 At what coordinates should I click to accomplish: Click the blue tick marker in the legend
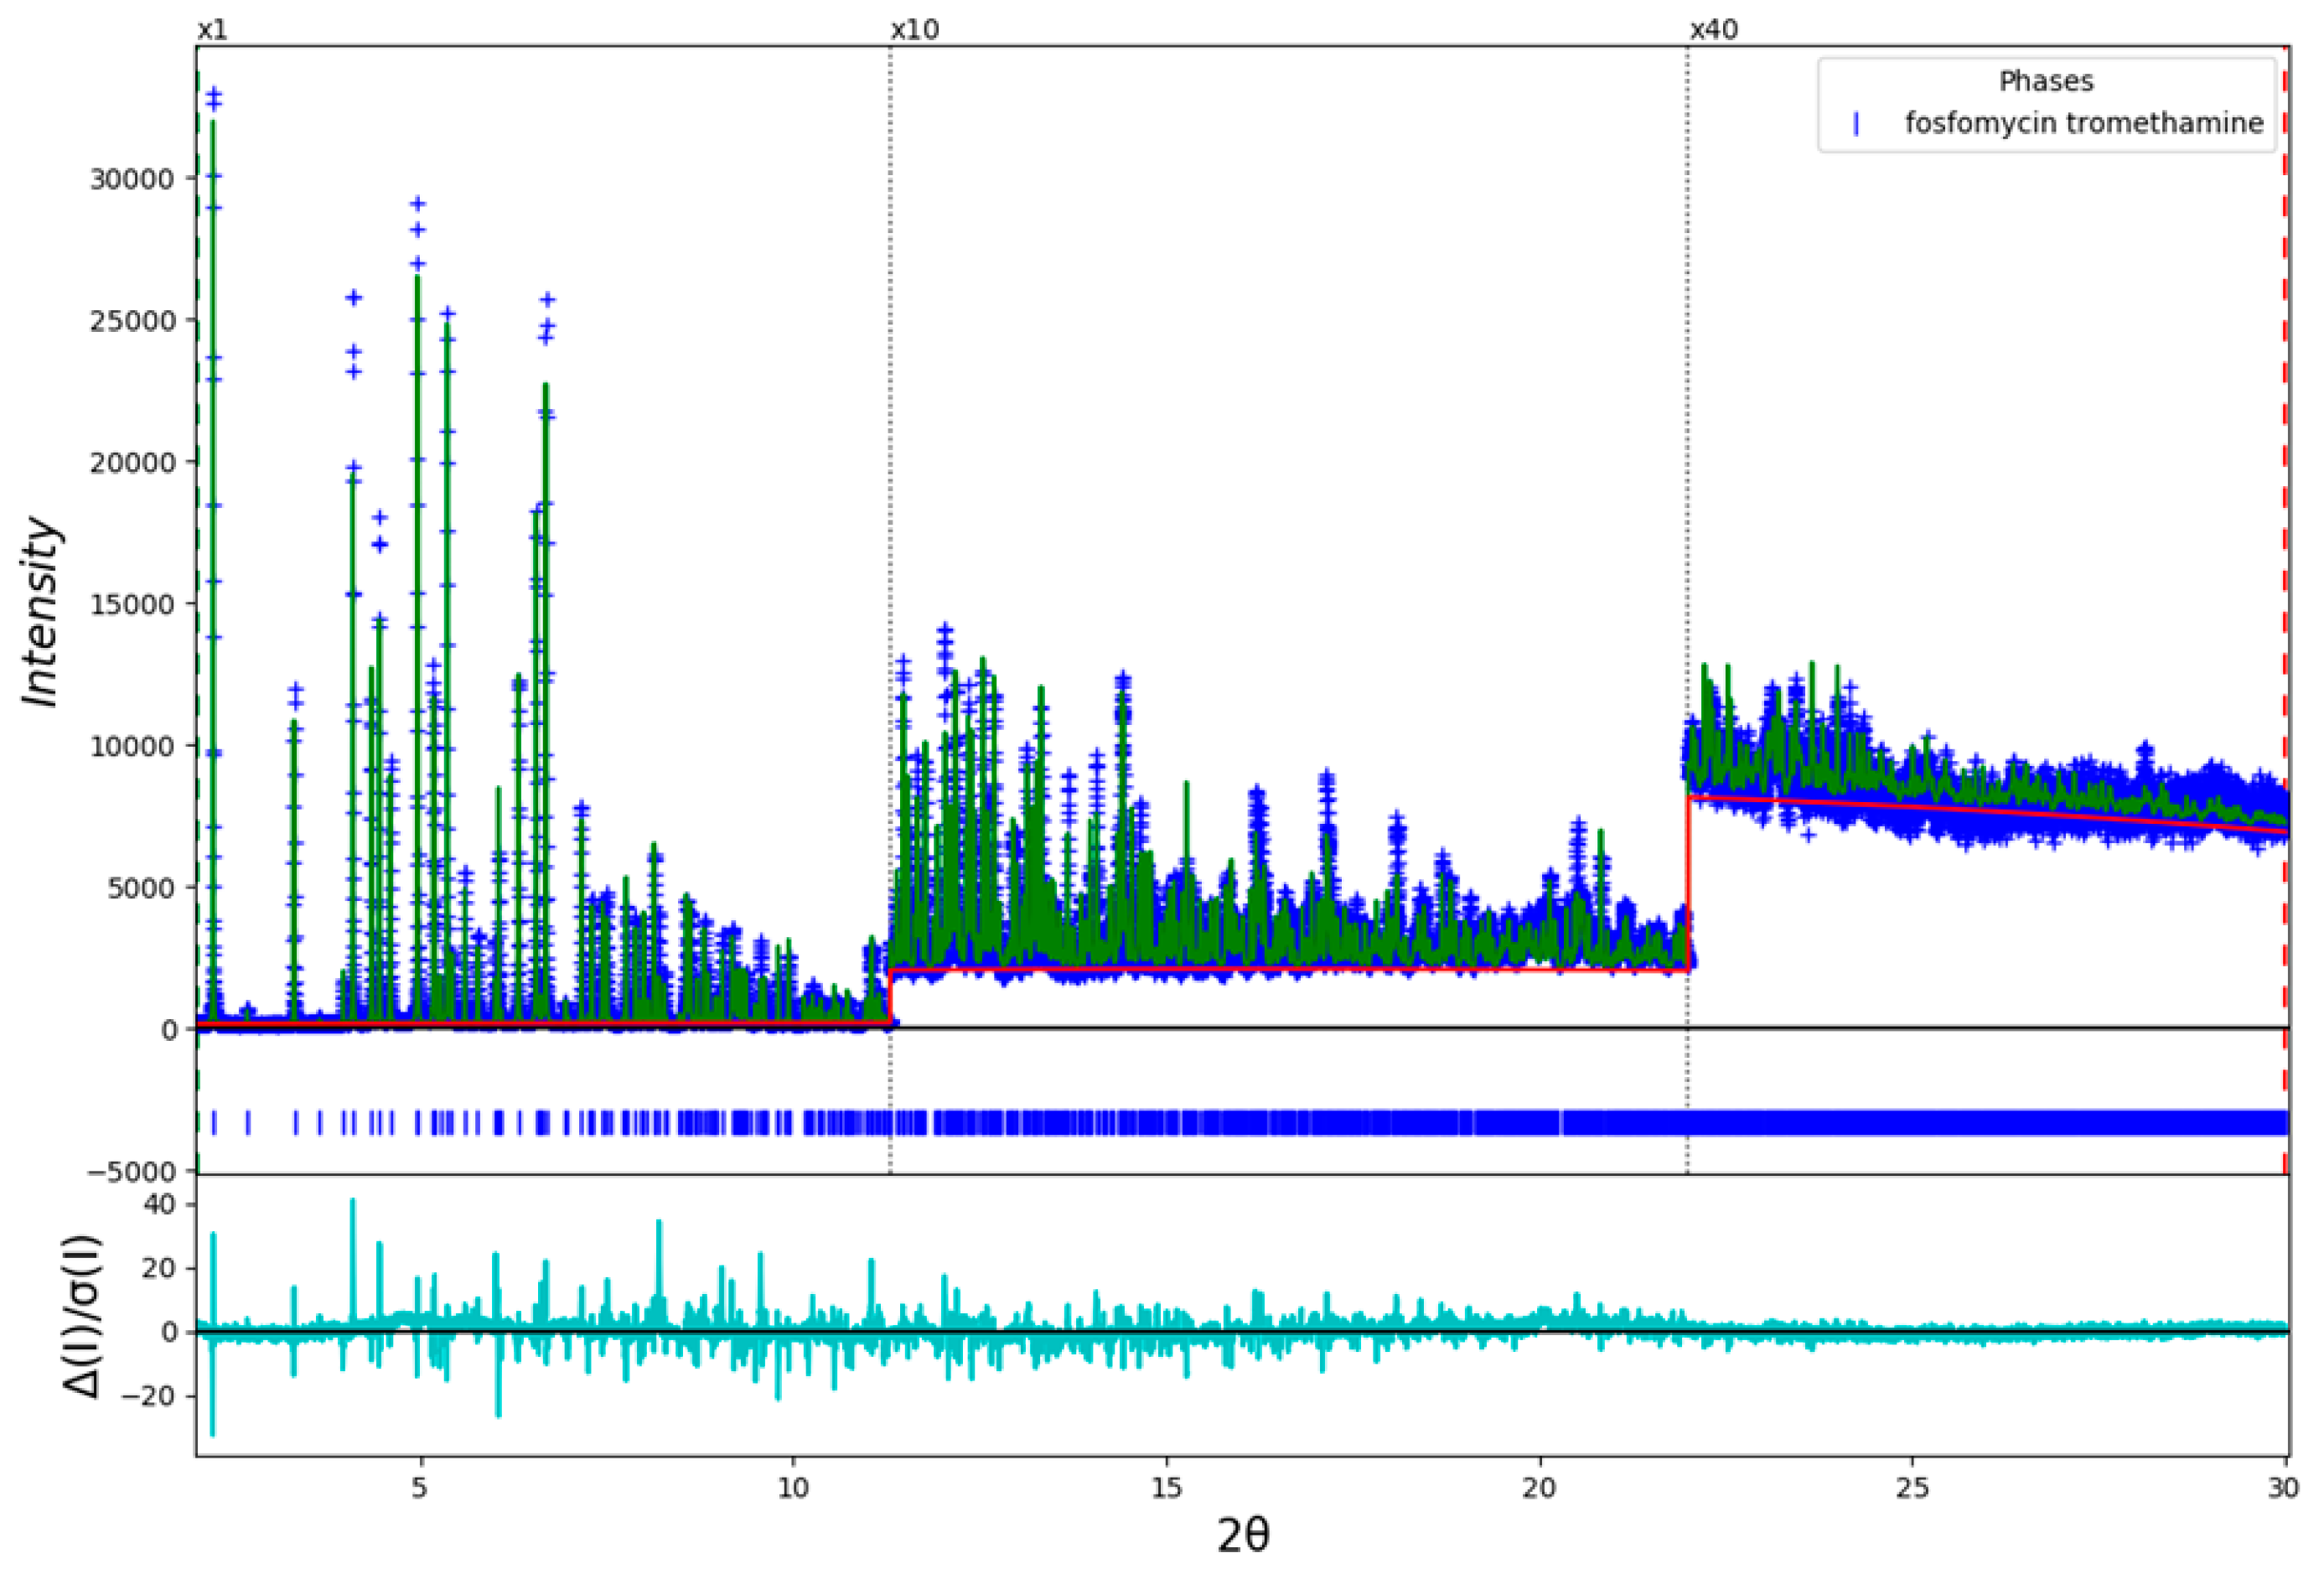(x=1855, y=123)
